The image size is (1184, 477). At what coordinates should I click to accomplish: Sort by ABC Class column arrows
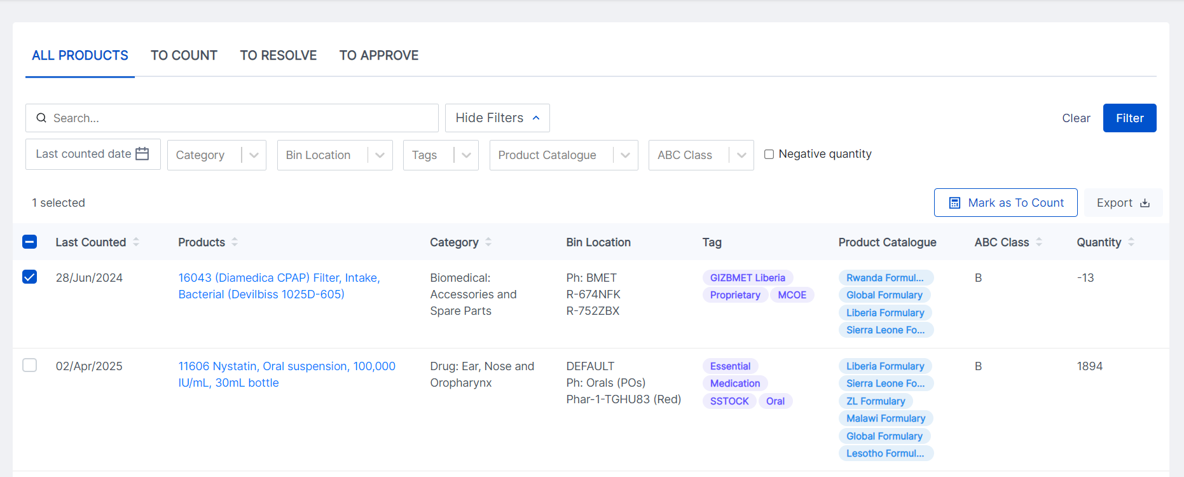point(1039,242)
